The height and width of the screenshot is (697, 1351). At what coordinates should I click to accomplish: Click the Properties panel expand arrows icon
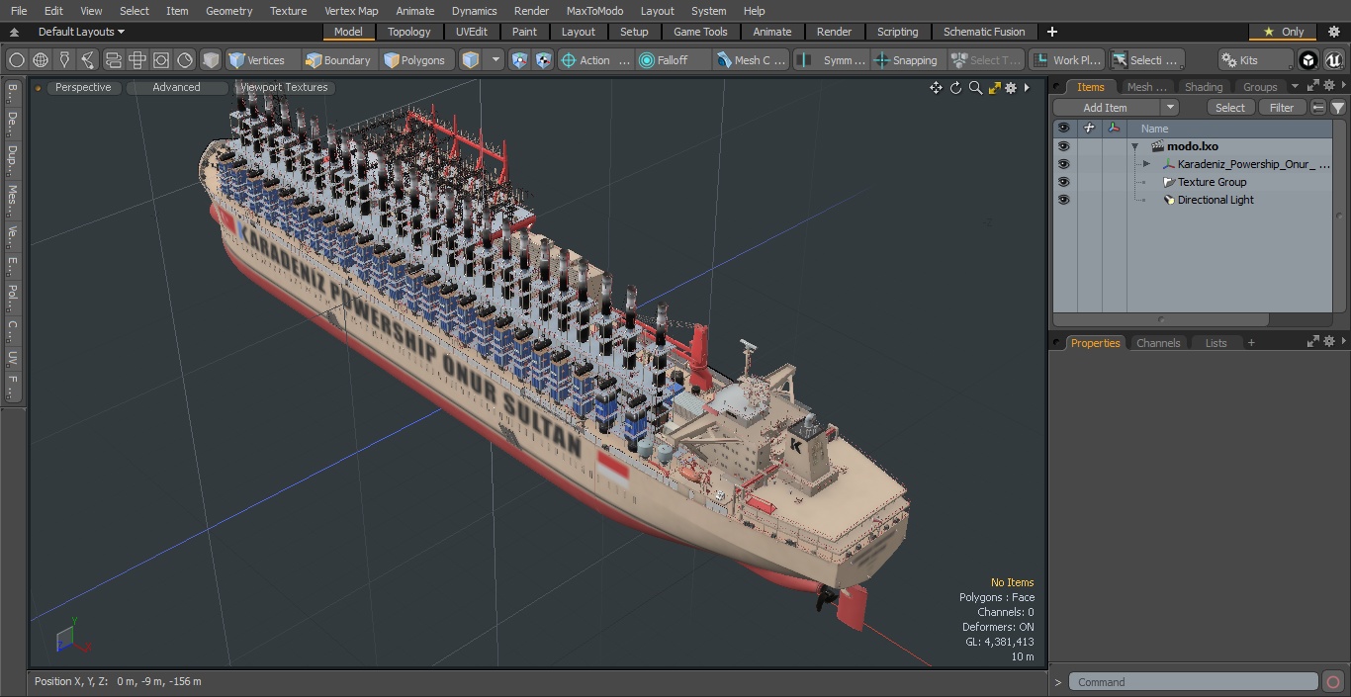pyautogui.click(x=1313, y=342)
